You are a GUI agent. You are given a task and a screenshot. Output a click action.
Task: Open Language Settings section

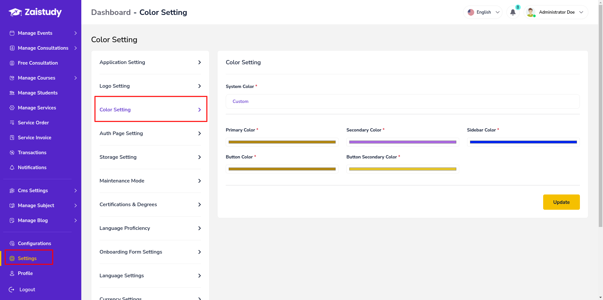150,276
